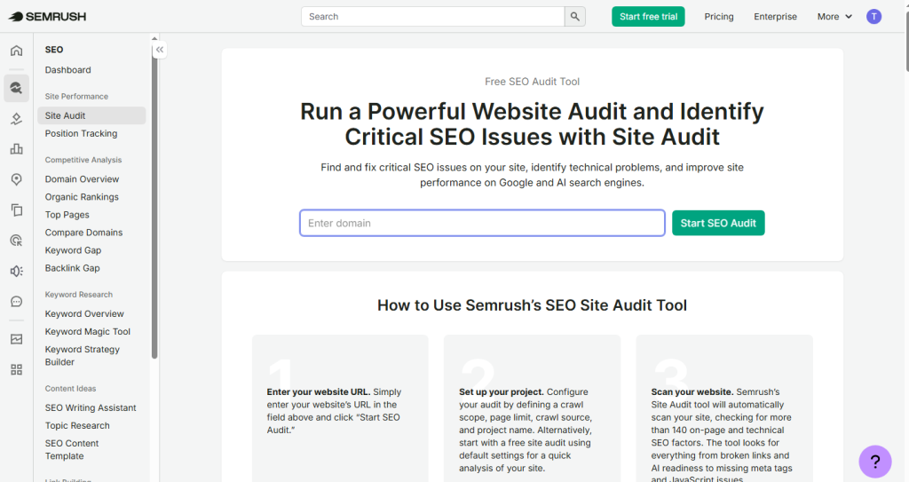Open Domain Overview
The width and height of the screenshot is (909, 482).
[82, 179]
